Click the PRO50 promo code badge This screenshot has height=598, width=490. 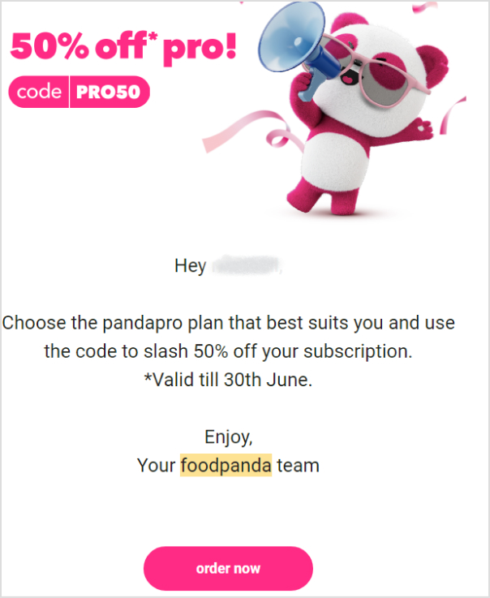click(110, 92)
